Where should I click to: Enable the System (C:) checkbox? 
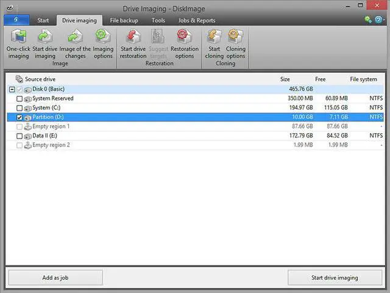click(20, 108)
